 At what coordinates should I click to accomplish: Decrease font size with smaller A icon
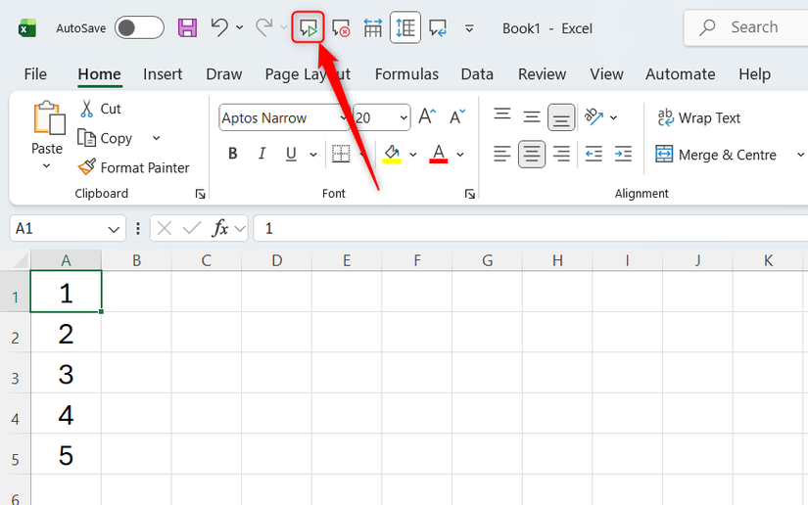click(x=457, y=116)
